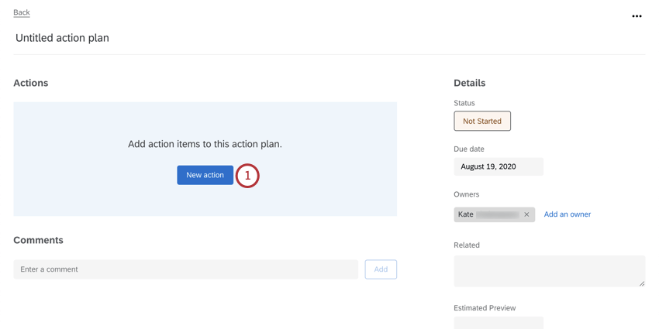Click the Add an owner link
The height and width of the screenshot is (329, 659).
pyautogui.click(x=568, y=214)
